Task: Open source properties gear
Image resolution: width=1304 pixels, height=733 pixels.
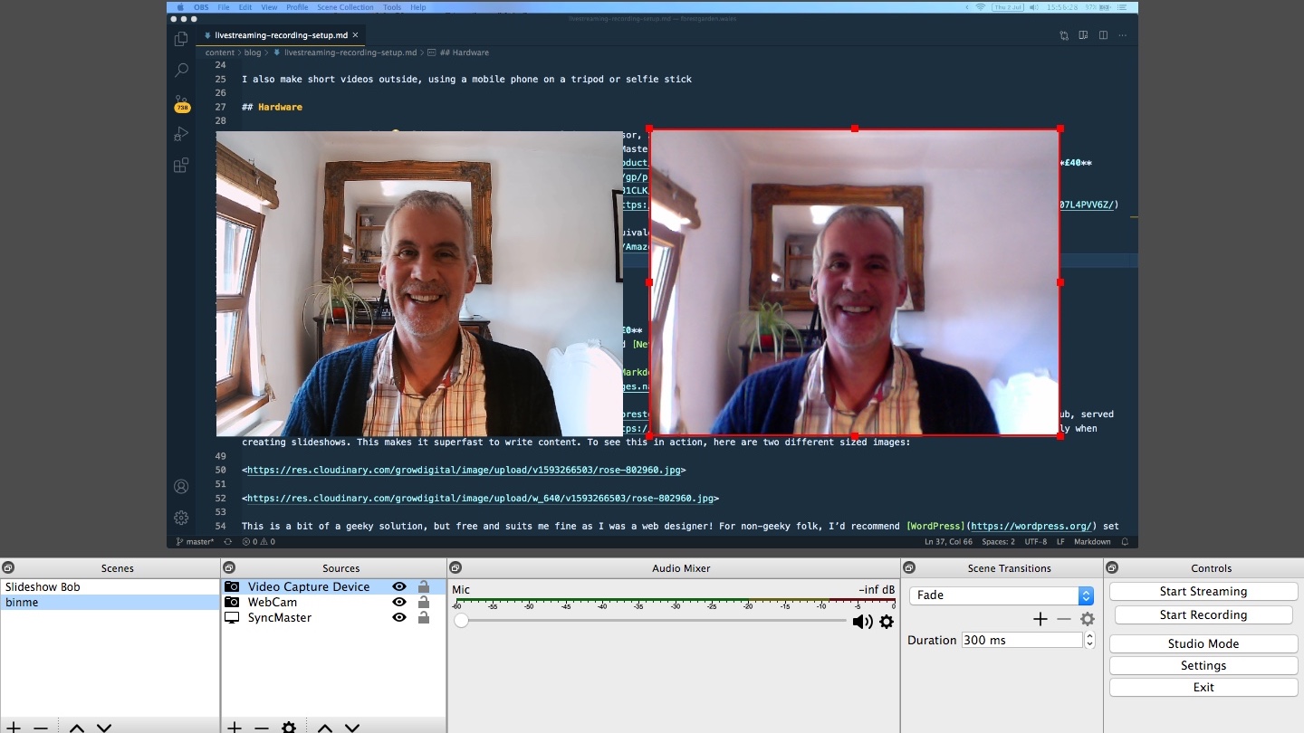Action: click(x=289, y=728)
